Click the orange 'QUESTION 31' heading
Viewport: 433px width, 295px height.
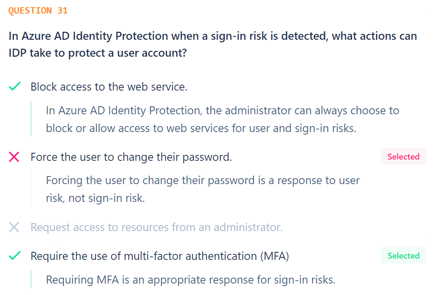point(38,11)
